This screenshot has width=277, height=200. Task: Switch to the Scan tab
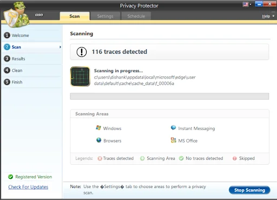click(75, 16)
